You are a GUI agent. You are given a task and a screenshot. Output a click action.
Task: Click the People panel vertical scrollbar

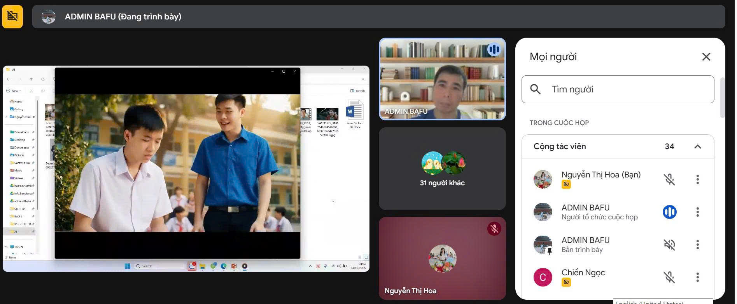click(x=722, y=98)
